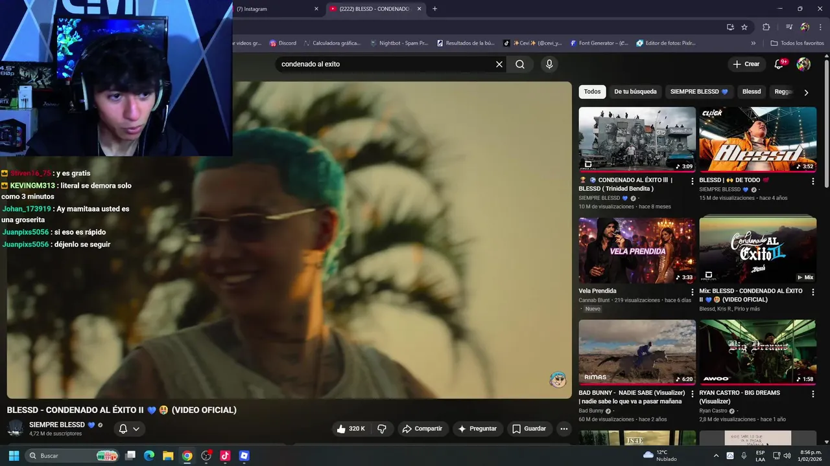Close the BLESSD YouTube browser tab
The height and width of the screenshot is (466, 830).
point(420,9)
